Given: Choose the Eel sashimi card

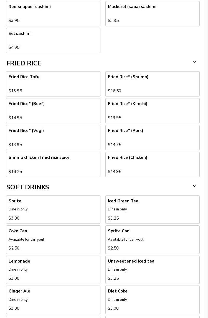Looking at the screenshot, I should point(53,40).
